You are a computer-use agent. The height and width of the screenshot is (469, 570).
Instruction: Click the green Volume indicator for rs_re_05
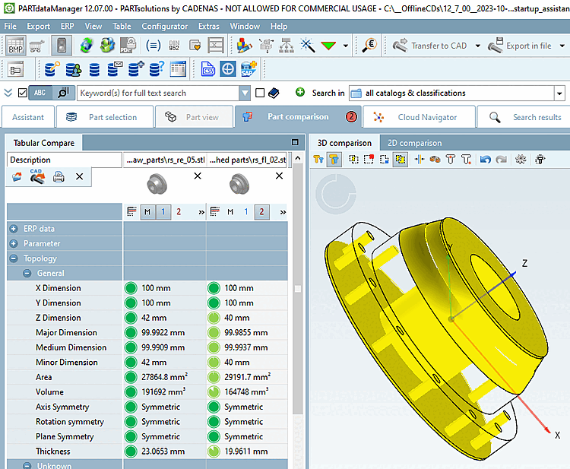coord(130,392)
